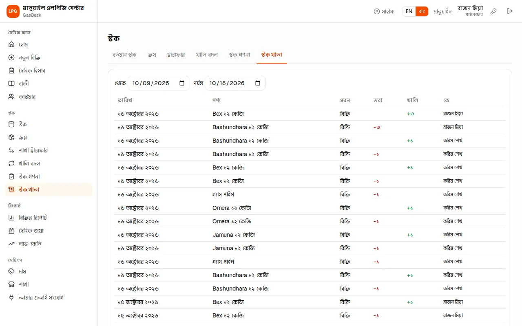Open হোম from the sidebar

pos(49,44)
